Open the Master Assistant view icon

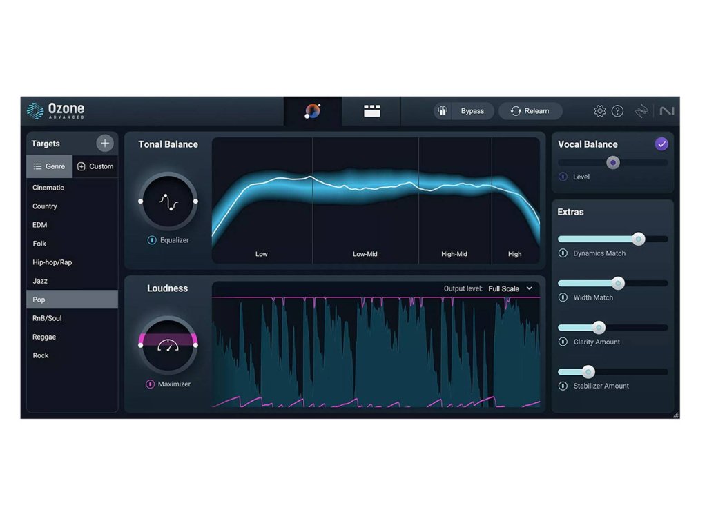(x=313, y=111)
